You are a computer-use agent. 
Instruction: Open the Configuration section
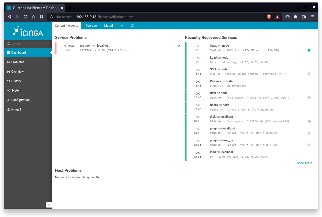click(20, 100)
